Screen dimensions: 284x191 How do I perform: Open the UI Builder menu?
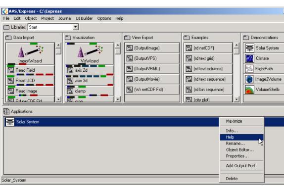coord(84,18)
